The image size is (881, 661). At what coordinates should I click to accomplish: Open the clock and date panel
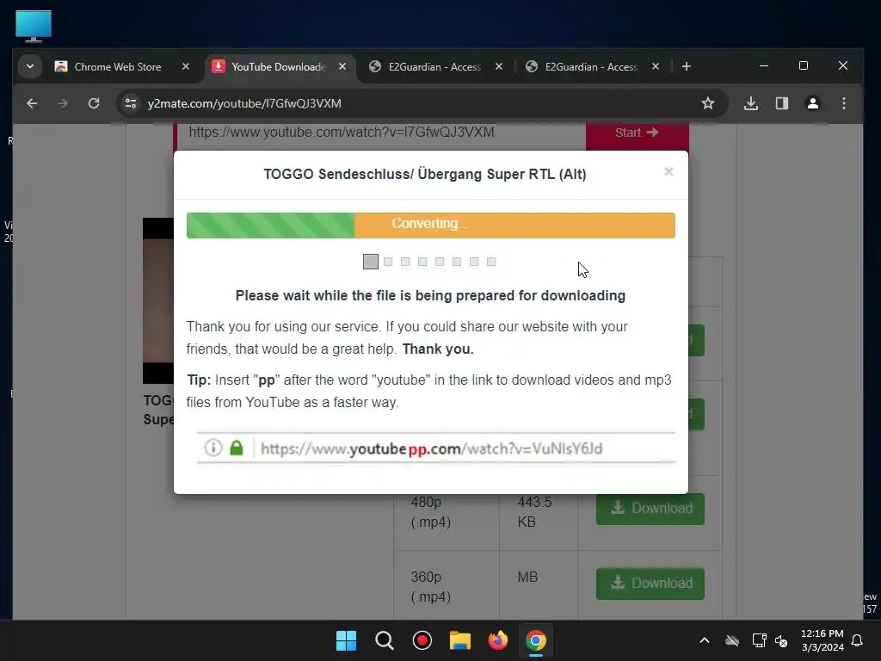[x=822, y=640]
